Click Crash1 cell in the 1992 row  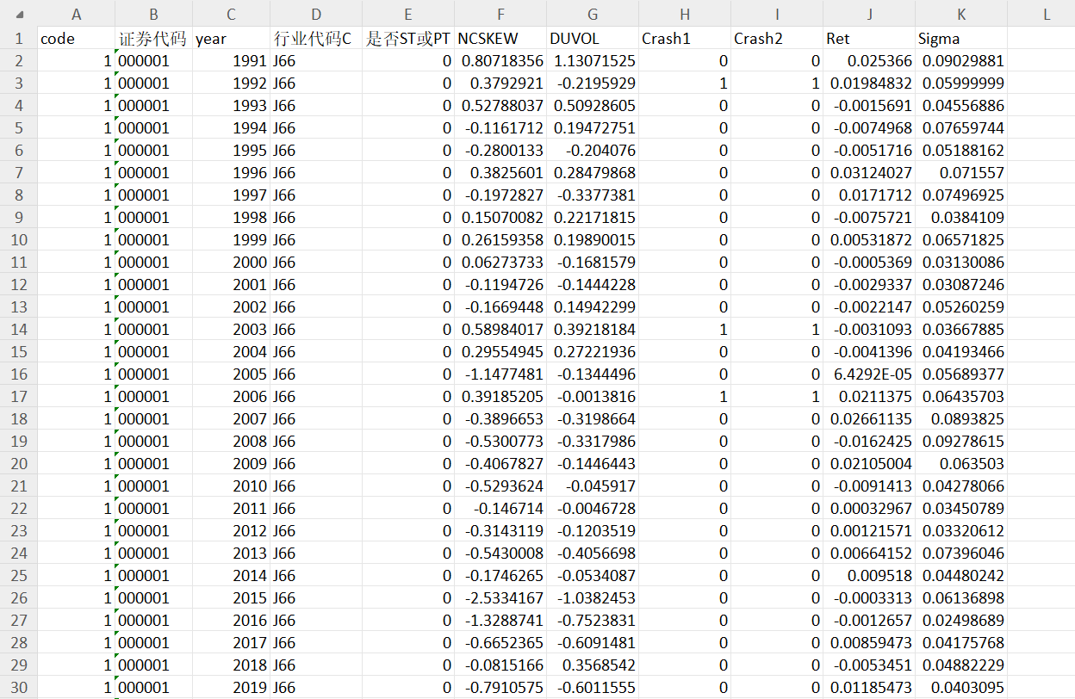point(685,84)
